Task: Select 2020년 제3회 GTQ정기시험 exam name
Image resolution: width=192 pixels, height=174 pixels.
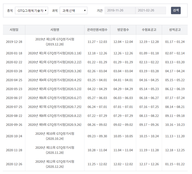Action: tap(55, 71)
